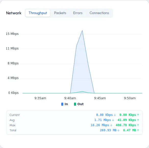Click the 9:50am time label
Image resolution: width=149 pixels, height=148 pixels.
130,98
